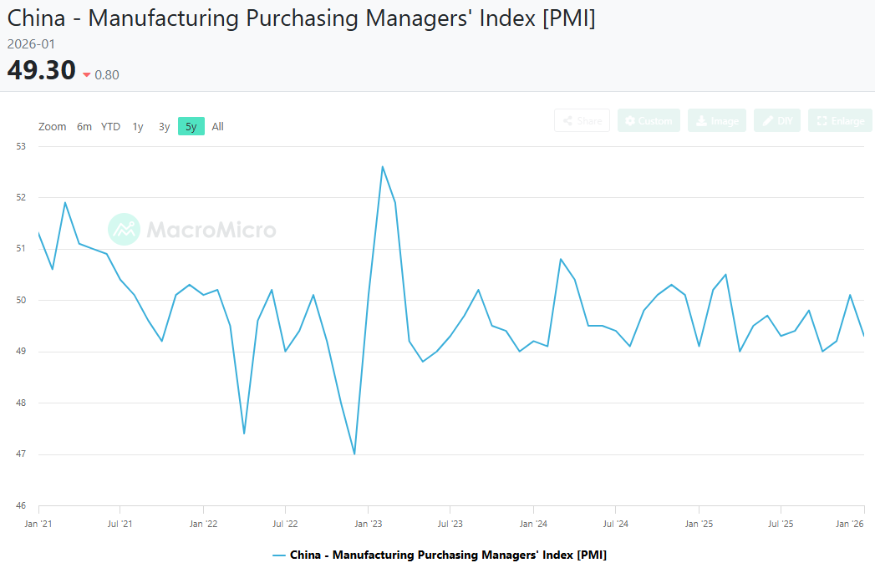
Task: Click the 2026-01 date label
Action: (x=31, y=43)
